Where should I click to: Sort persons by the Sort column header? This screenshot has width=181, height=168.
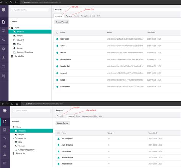click(x=111, y=133)
